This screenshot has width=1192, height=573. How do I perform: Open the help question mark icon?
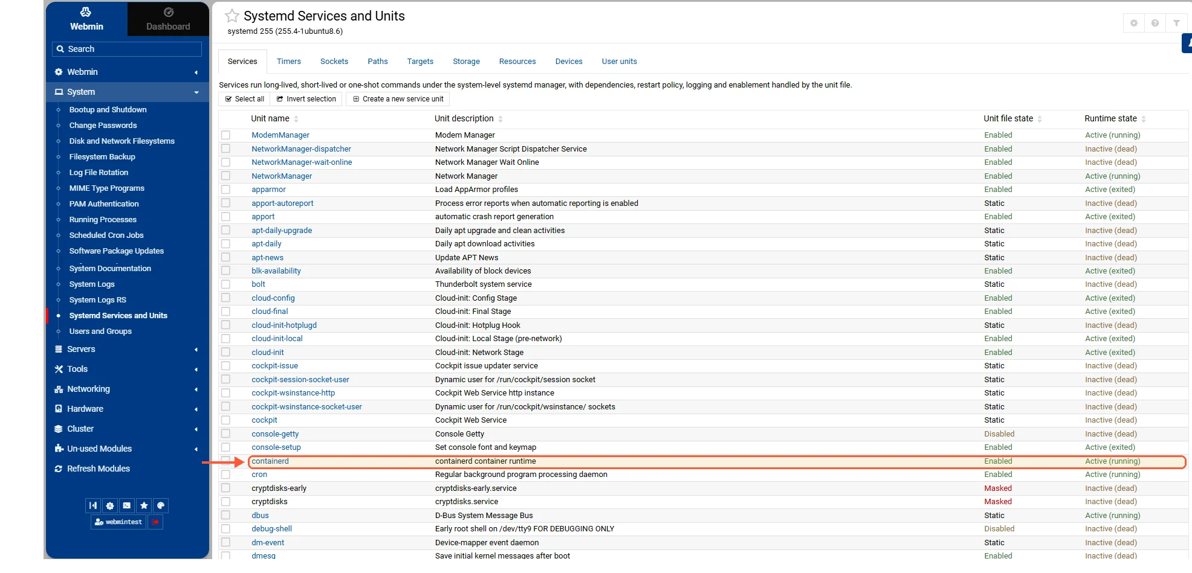(1155, 23)
